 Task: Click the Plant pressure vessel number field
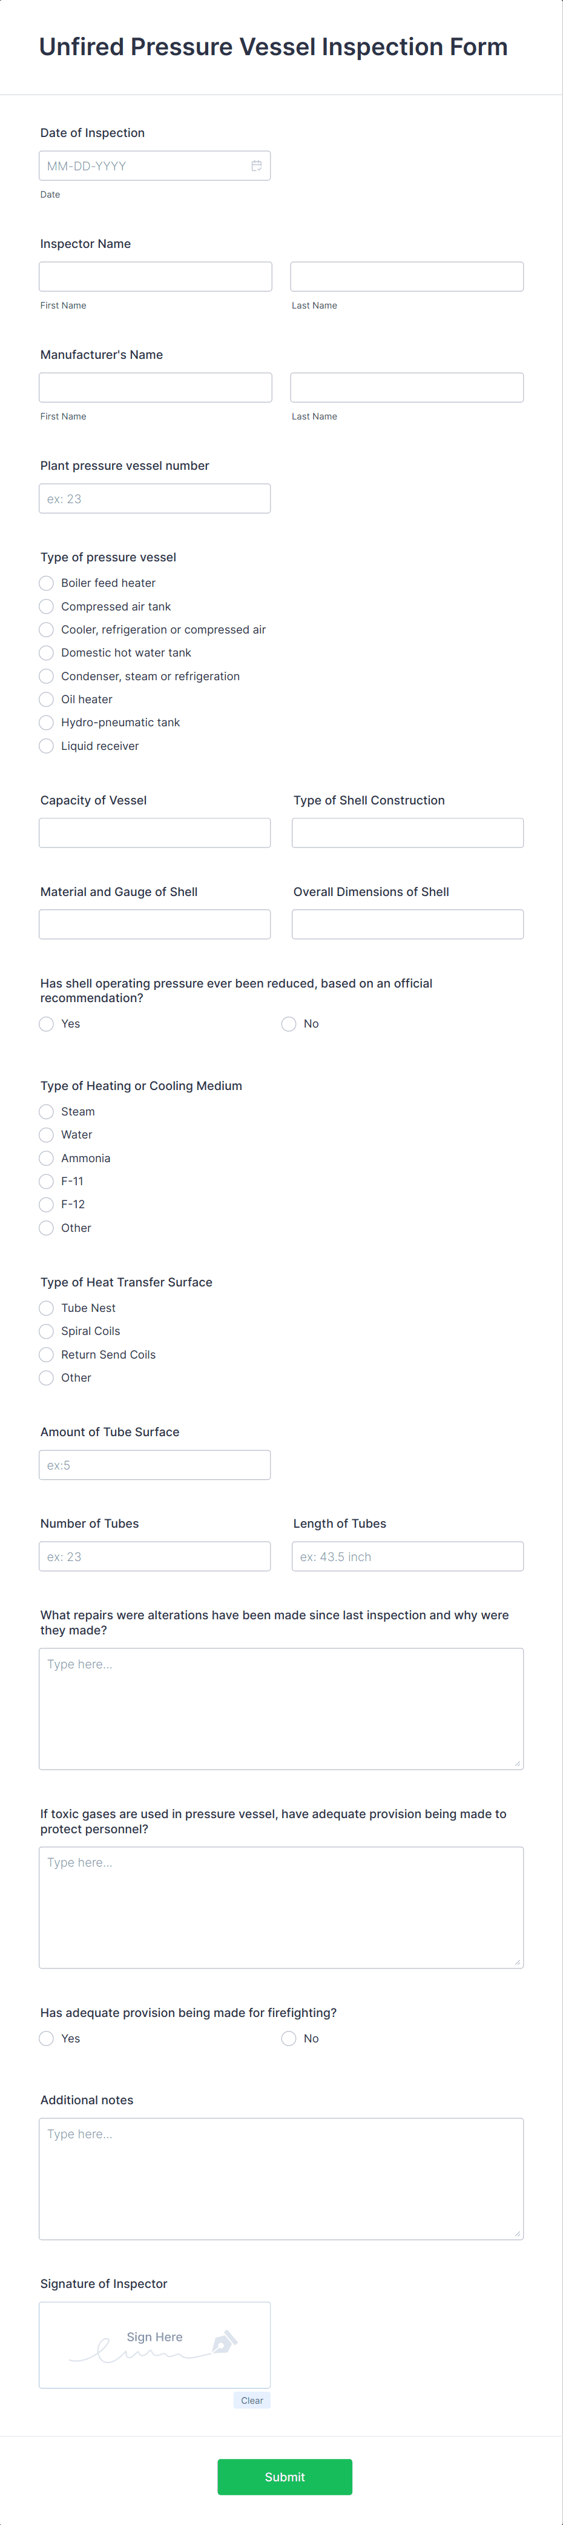155,498
